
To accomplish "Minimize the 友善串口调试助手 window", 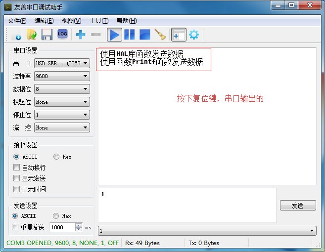I will click(x=278, y=5).
